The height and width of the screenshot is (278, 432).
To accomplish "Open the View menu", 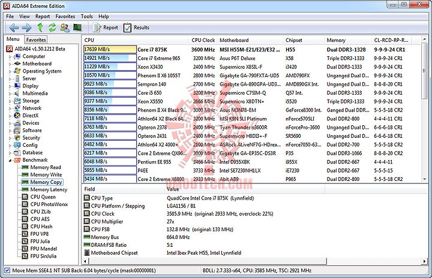I will click(x=24, y=17).
